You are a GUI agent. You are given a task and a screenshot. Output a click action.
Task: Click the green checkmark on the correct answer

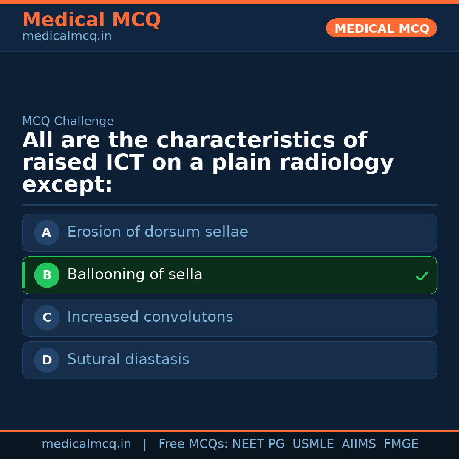coord(422,276)
